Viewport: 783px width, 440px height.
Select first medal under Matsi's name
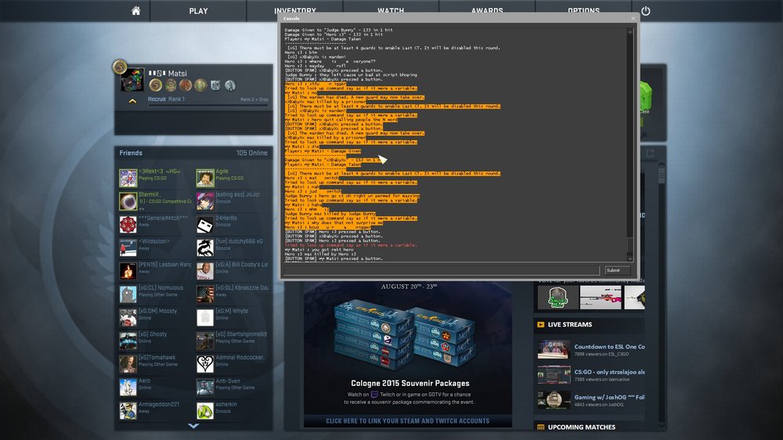155,85
